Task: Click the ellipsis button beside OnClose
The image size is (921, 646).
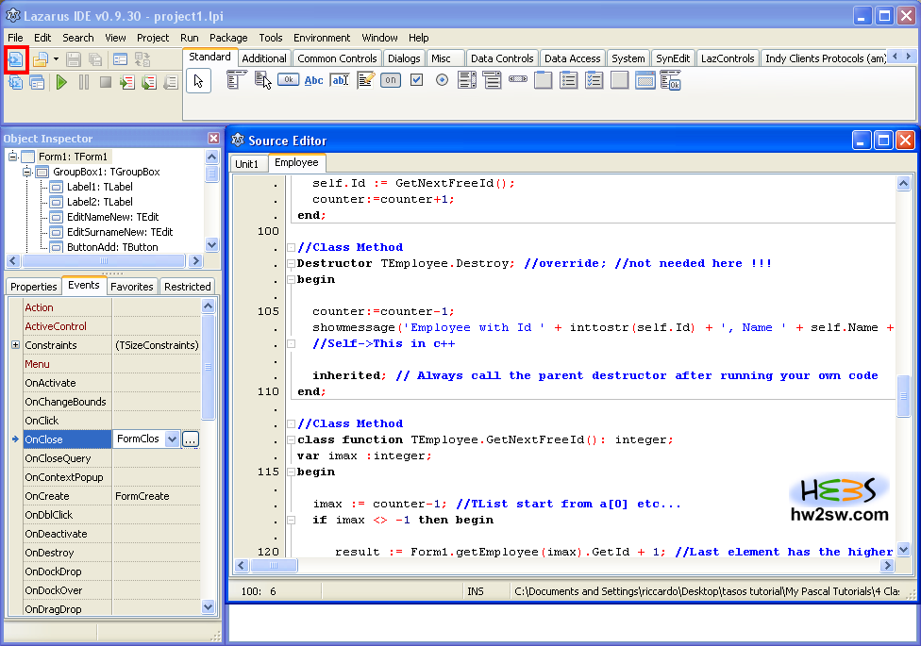Action: (x=191, y=439)
